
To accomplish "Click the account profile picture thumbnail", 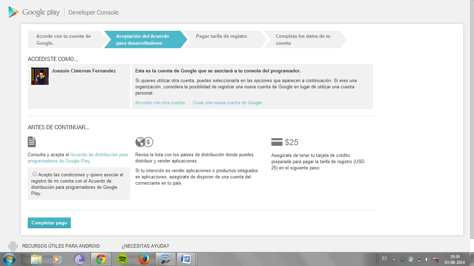I will [40, 76].
